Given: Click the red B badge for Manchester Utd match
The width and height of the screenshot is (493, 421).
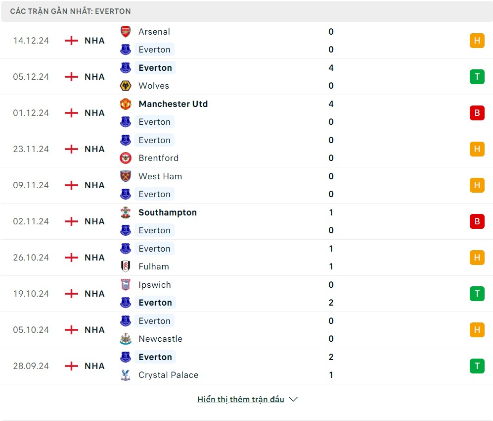Looking at the screenshot, I should [477, 113].
